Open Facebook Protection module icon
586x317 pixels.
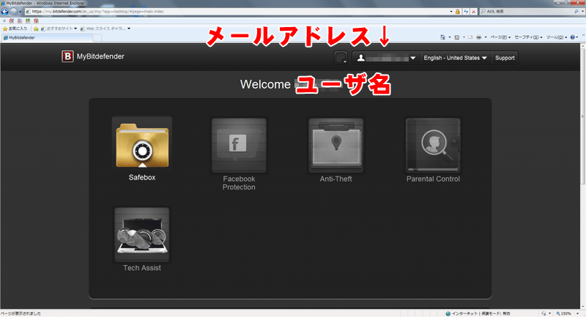(239, 146)
